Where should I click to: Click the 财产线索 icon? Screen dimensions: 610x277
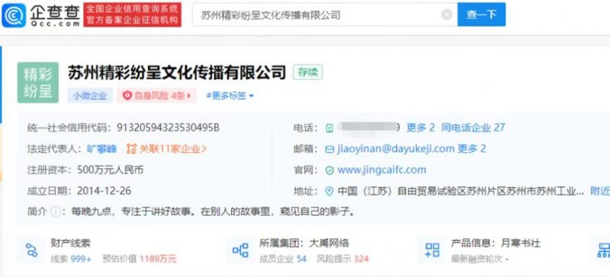(x=31, y=250)
